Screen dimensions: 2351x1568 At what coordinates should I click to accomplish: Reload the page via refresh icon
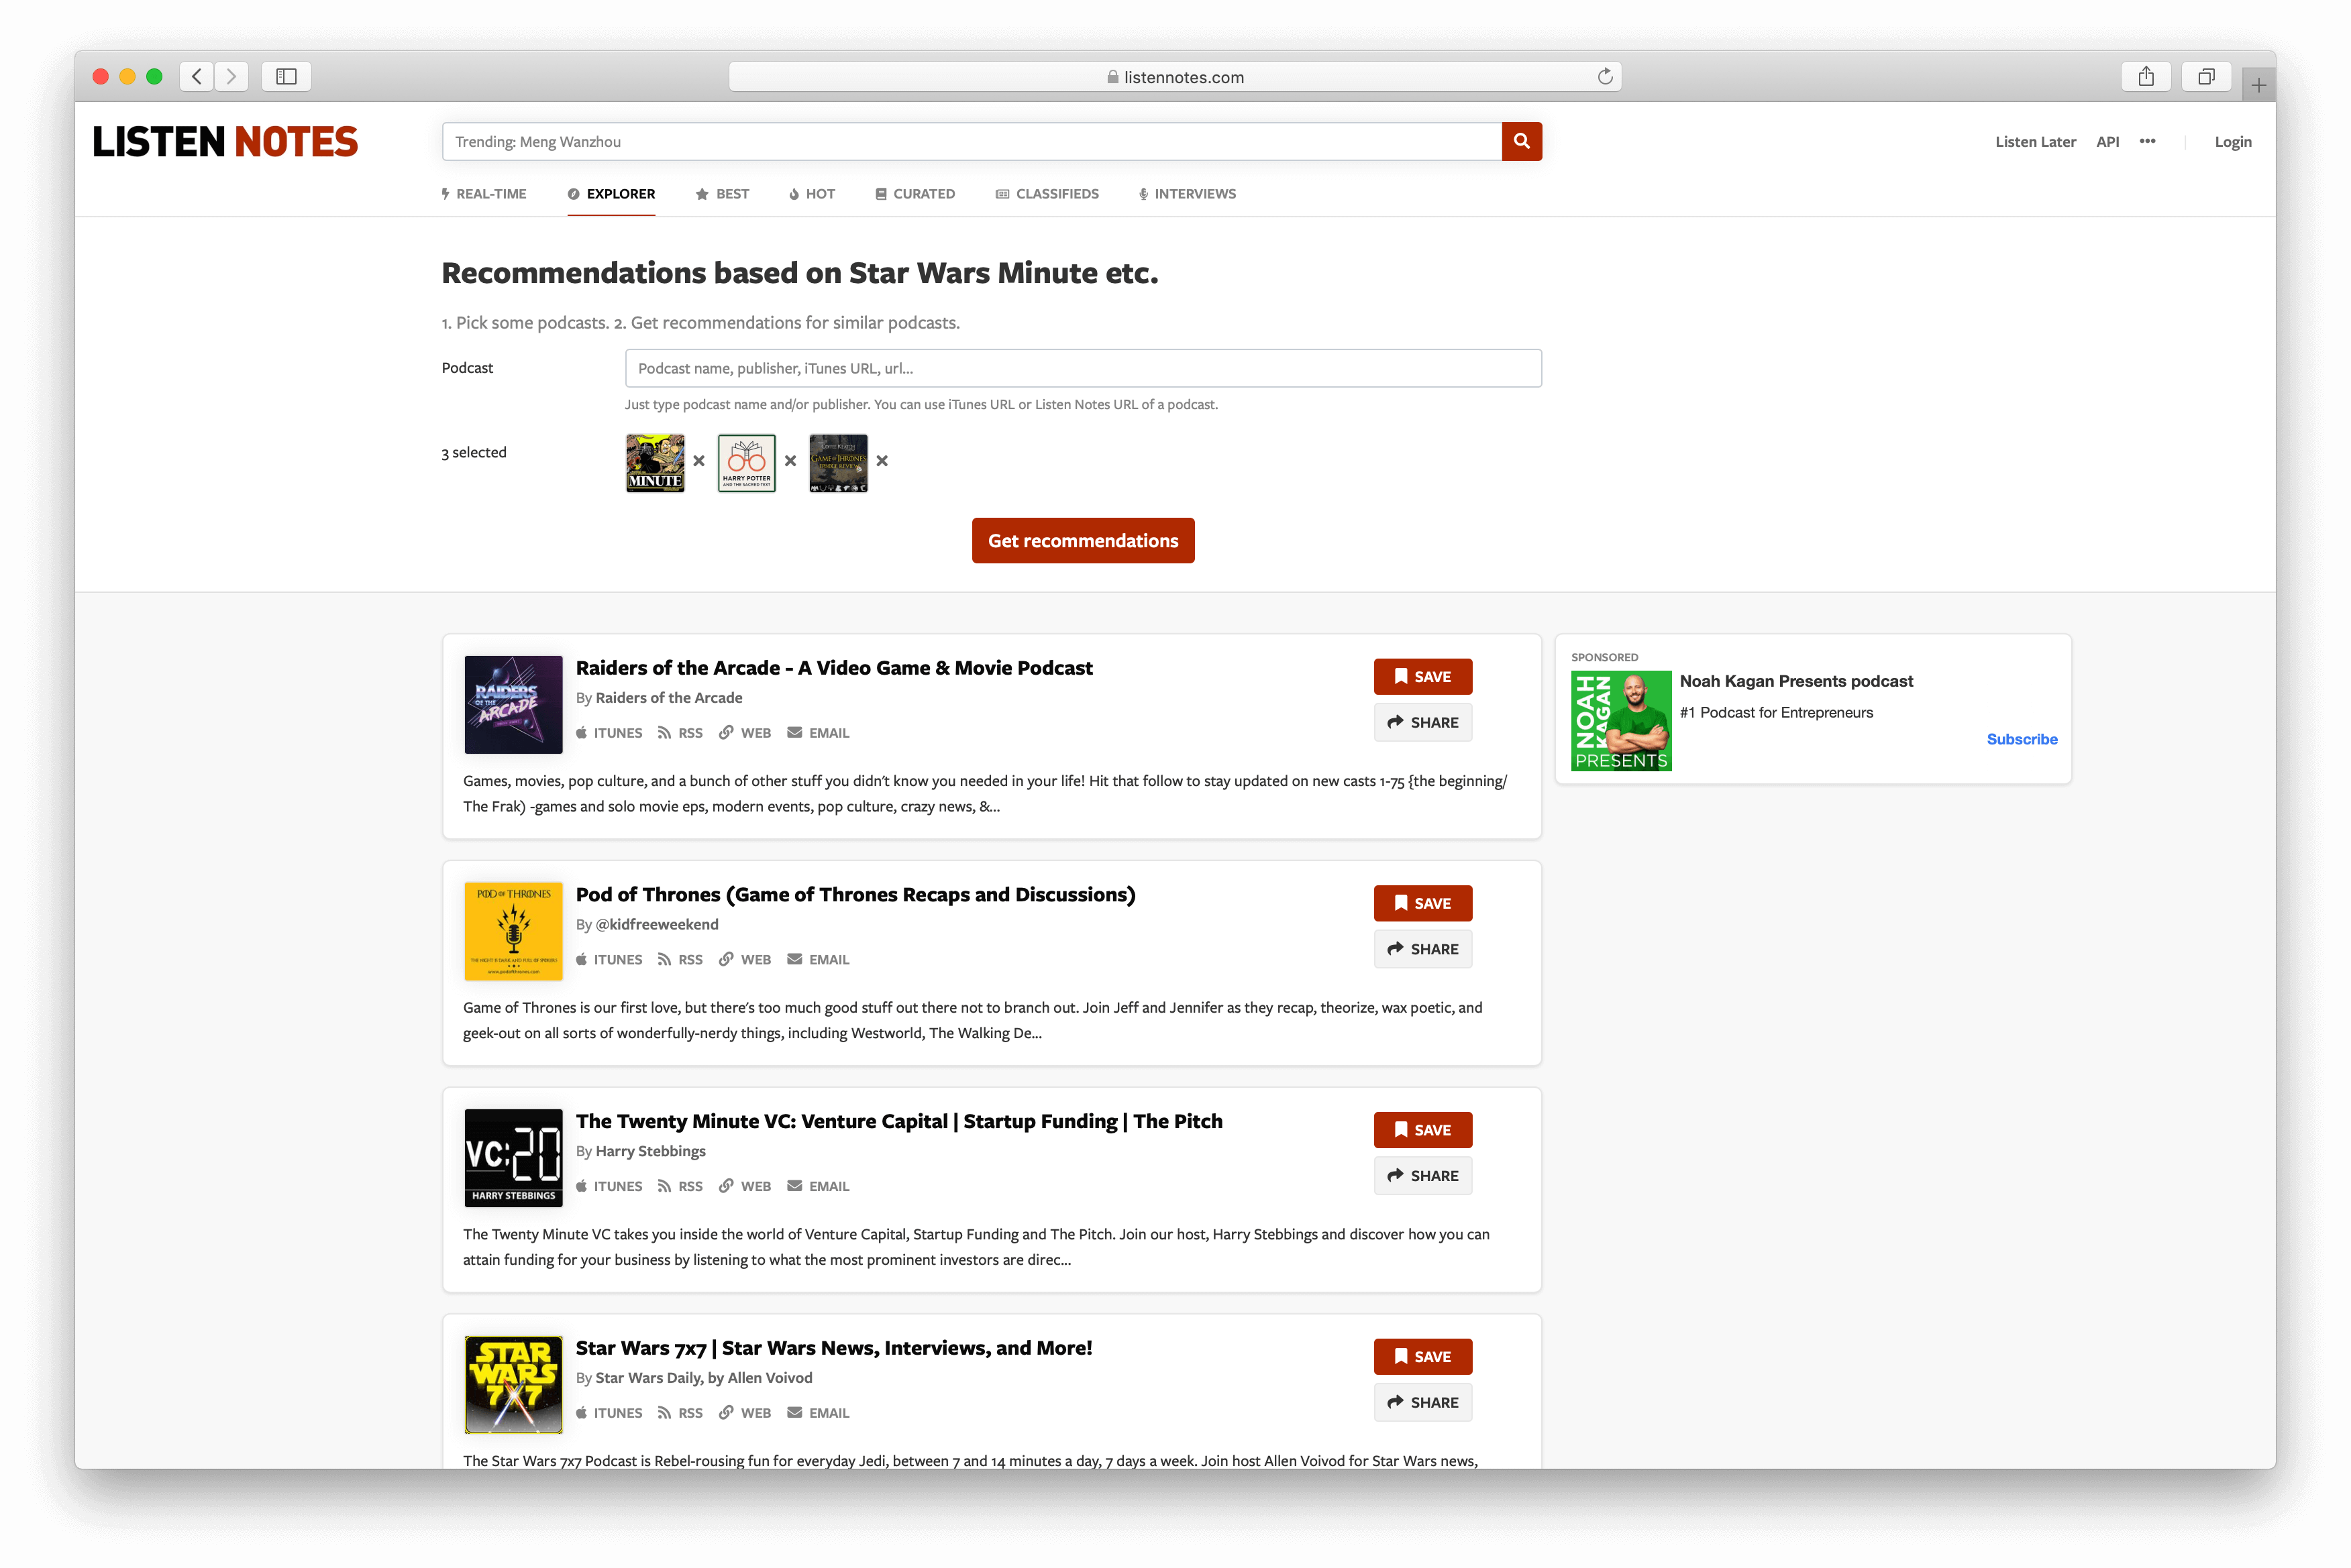[x=1605, y=77]
